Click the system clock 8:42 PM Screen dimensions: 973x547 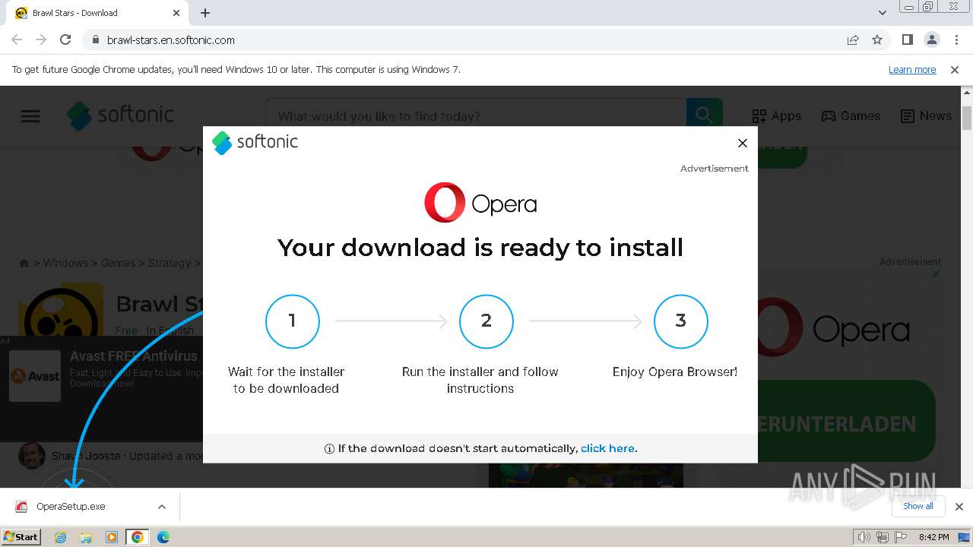point(933,537)
